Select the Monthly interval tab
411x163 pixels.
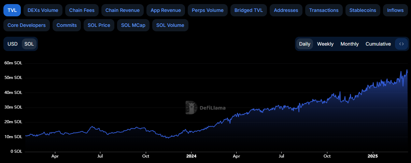349,44
